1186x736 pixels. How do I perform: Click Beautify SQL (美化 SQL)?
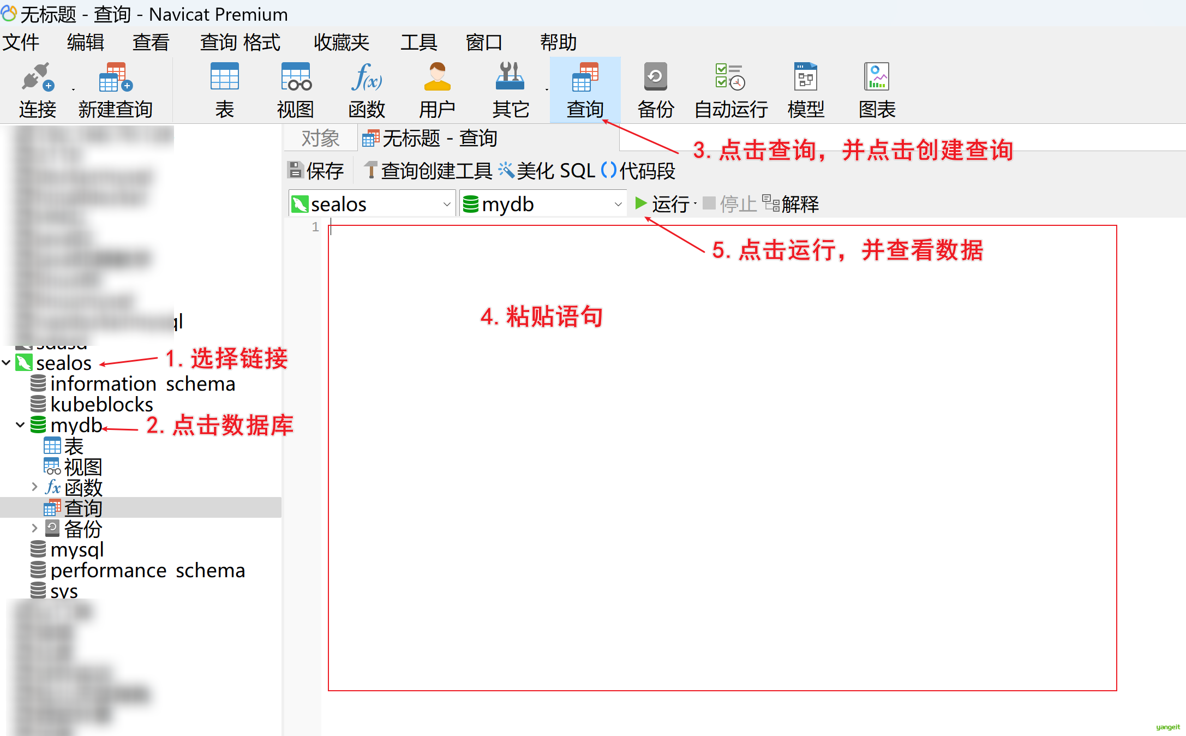[x=547, y=171]
